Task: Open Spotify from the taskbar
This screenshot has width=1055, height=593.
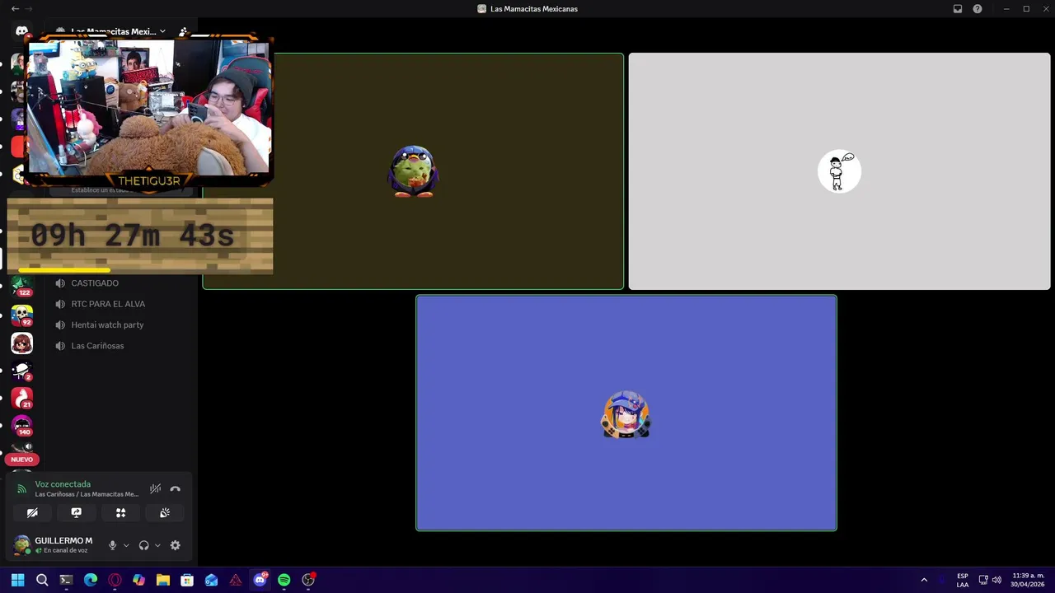Action: [x=284, y=580]
